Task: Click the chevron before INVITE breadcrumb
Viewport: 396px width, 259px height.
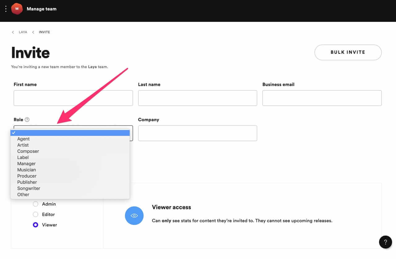Action: click(33, 32)
